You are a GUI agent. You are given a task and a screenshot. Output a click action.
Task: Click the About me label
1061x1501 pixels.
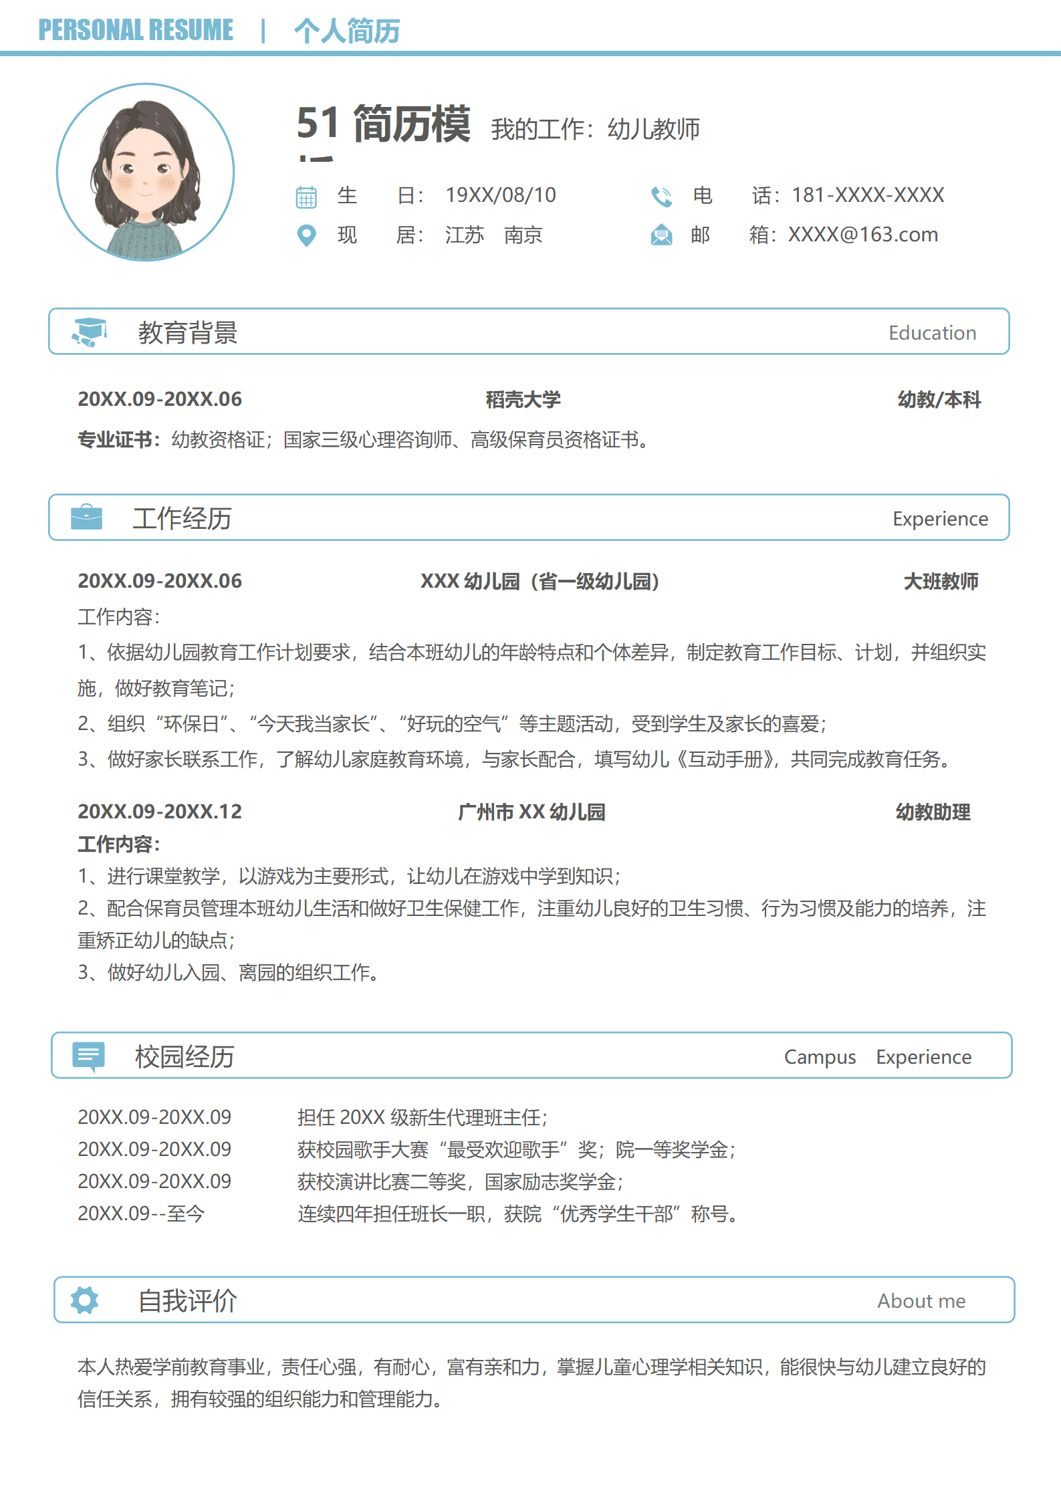click(x=922, y=1301)
